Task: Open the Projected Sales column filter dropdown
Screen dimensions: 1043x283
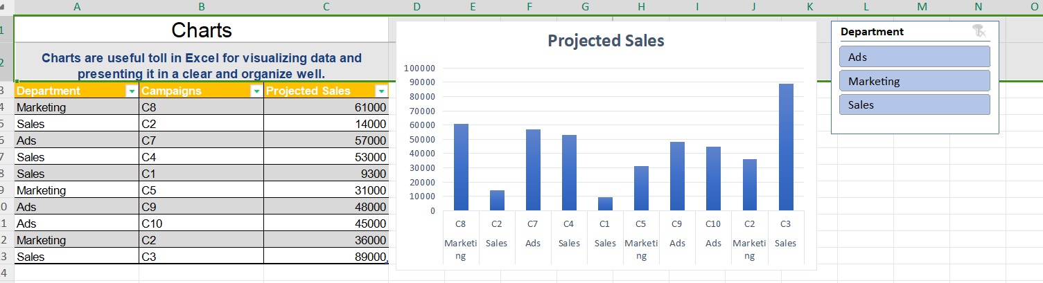Action: 381,91
